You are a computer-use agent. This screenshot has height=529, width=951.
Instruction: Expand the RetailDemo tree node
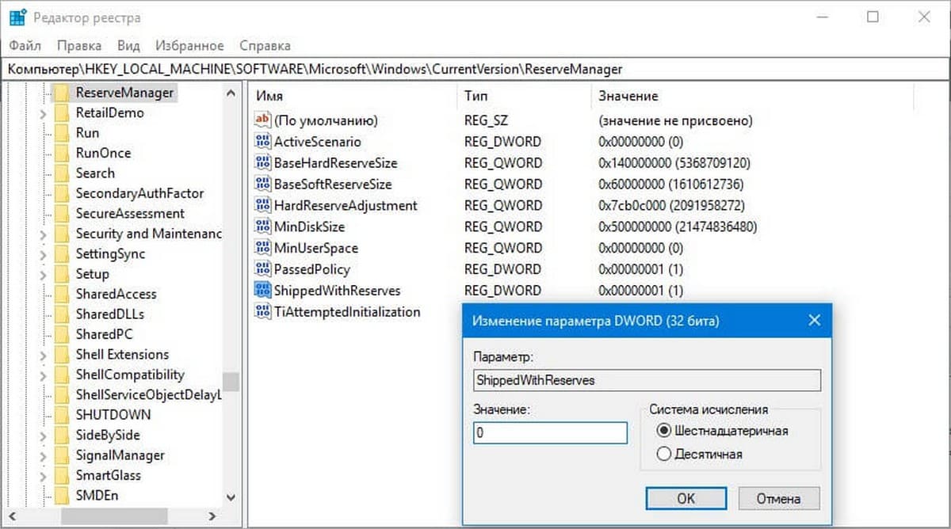(x=44, y=113)
